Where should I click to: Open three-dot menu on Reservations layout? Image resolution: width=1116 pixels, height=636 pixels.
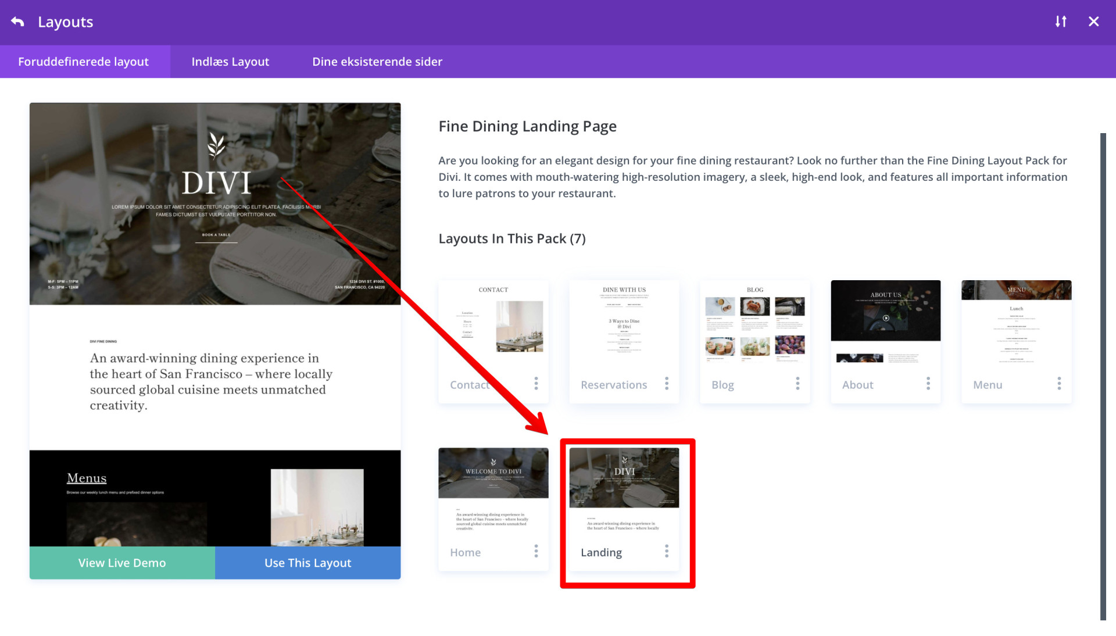point(667,384)
